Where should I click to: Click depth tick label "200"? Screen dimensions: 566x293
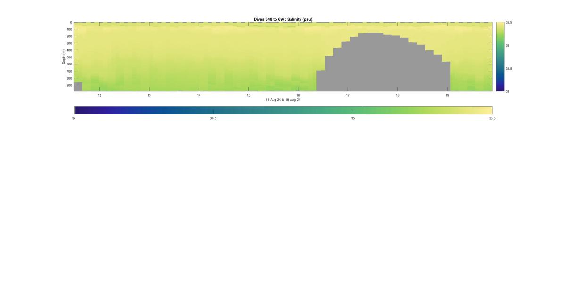69,36
